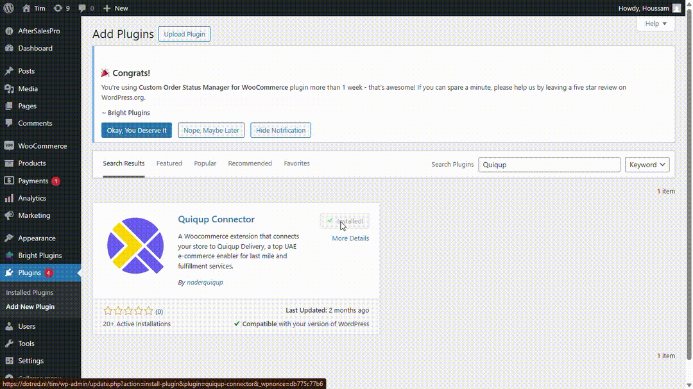Click the Analytics bar chart icon
The image size is (693, 389).
(x=9, y=198)
